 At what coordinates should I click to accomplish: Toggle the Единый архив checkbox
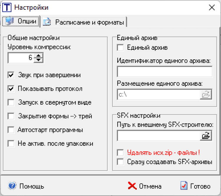[x=120, y=47]
